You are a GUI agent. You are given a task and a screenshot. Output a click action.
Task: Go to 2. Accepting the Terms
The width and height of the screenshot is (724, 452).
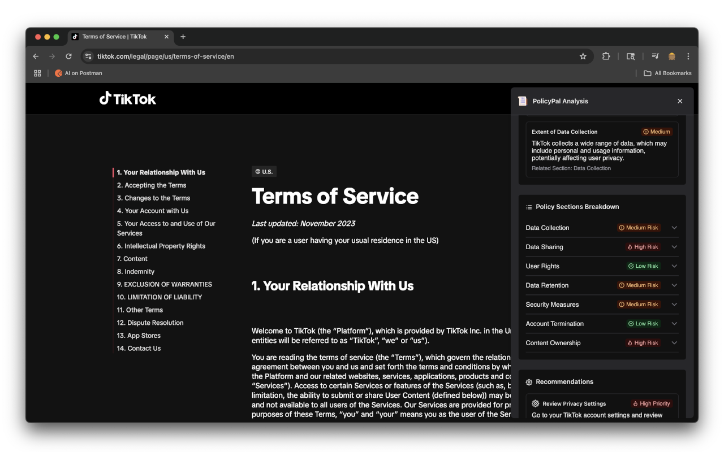pos(152,185)
